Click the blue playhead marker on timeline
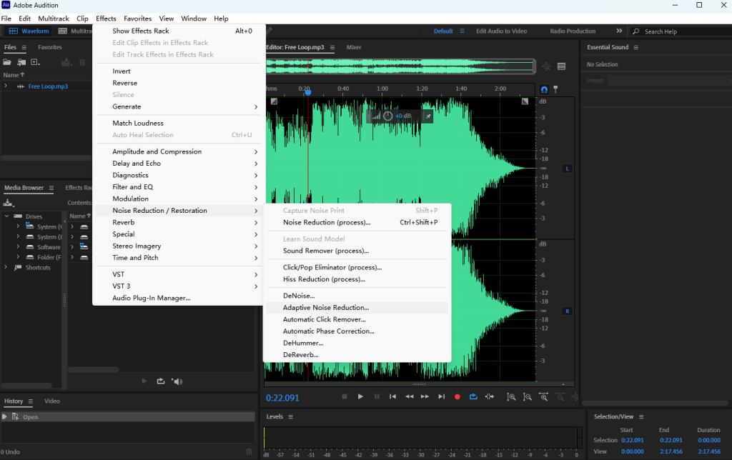Image resolution: width=732 pixels, height=460 pixels. [x=308, y=92]
